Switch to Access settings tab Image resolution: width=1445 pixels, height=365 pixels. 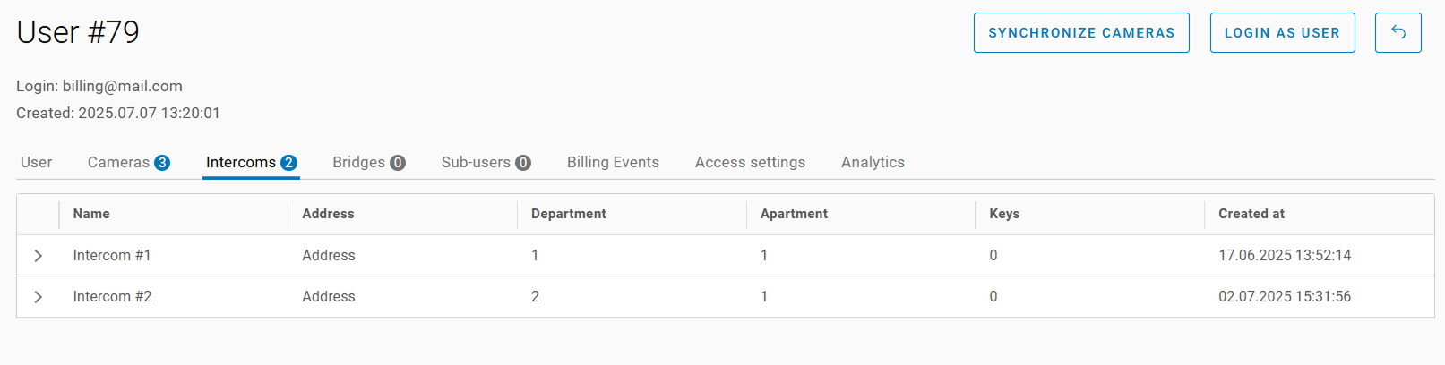click(x=750, y=162)
